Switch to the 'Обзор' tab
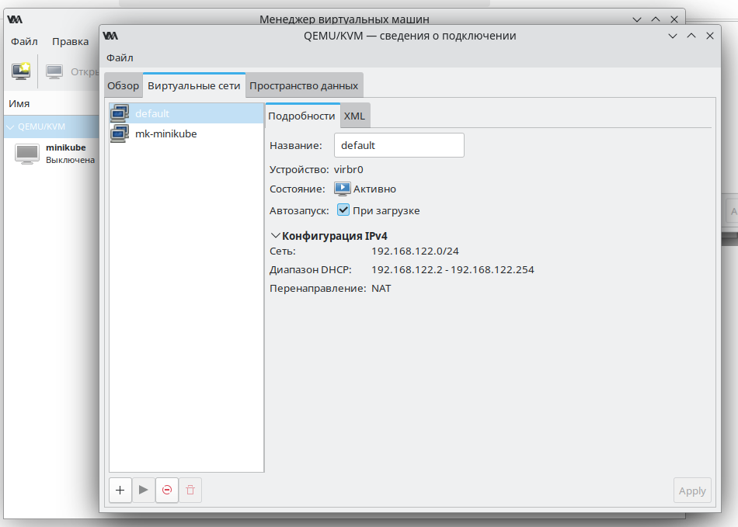Image resolution: width=738 pixels, height=527 pixels. [x=123, y=85]
